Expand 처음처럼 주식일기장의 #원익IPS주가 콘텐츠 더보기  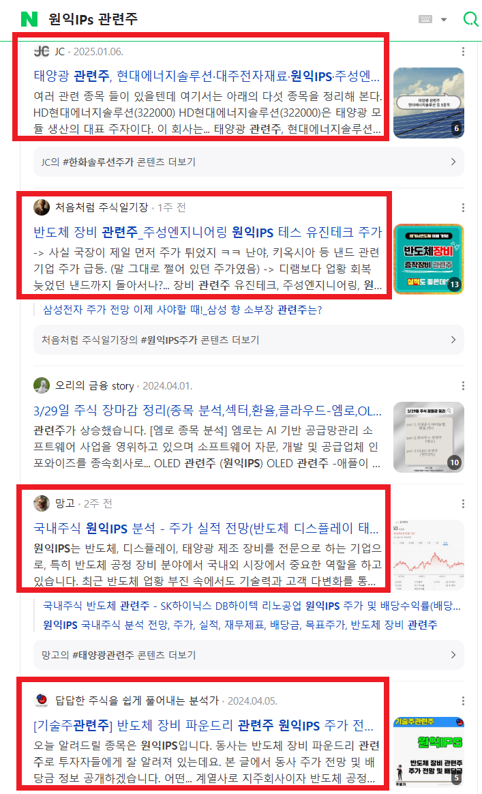click(249, 340)
